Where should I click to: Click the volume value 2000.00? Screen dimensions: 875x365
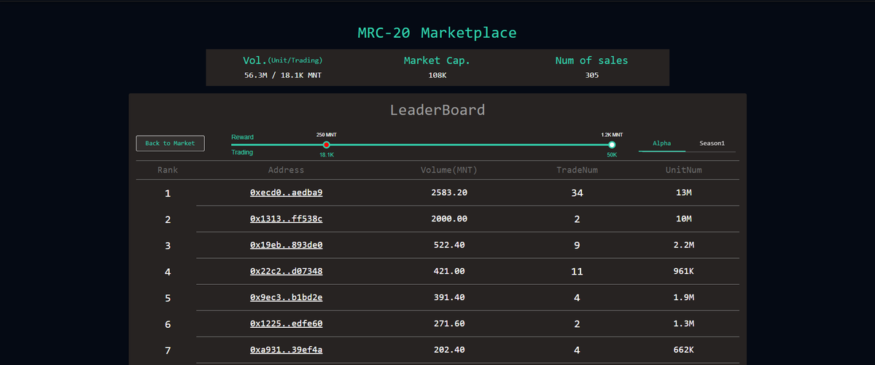pyautogui.click(x=449, y=219)
